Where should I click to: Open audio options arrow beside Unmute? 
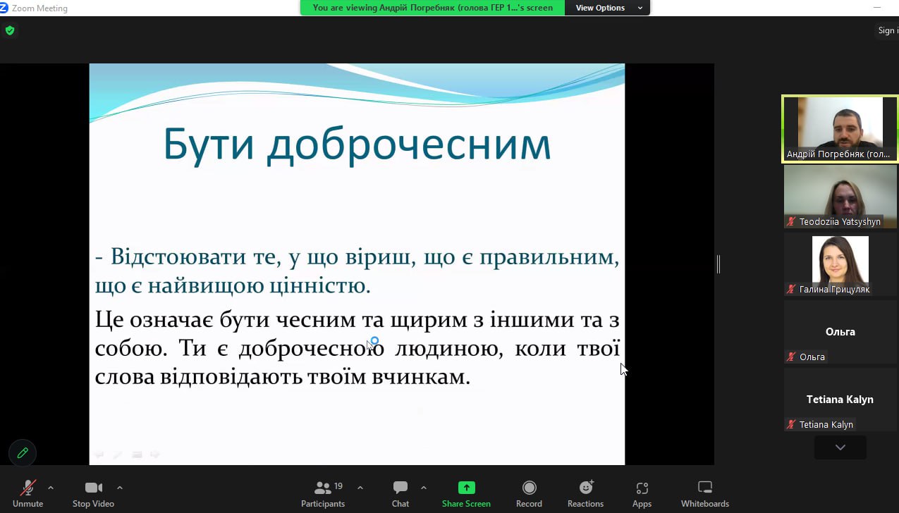click(x=51, y=488)
